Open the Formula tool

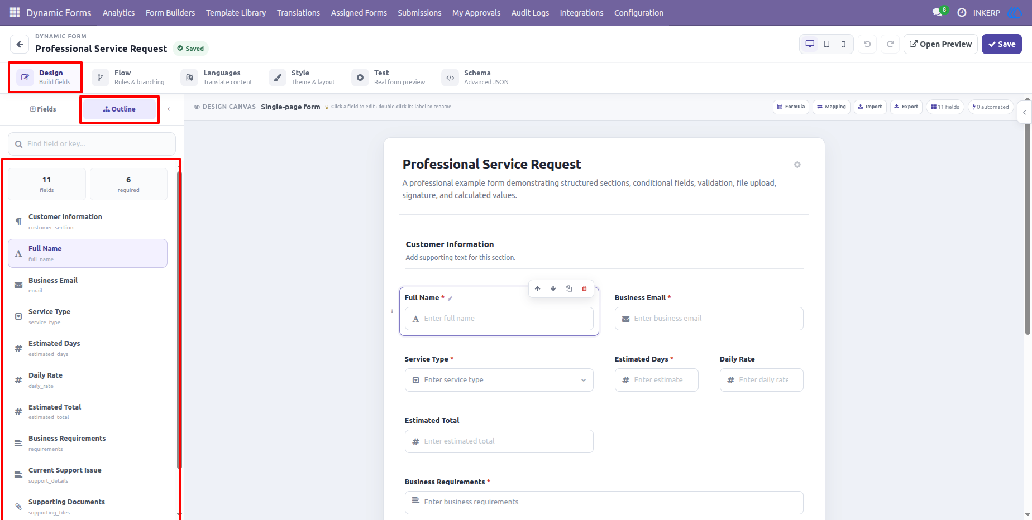coord(791,107)
